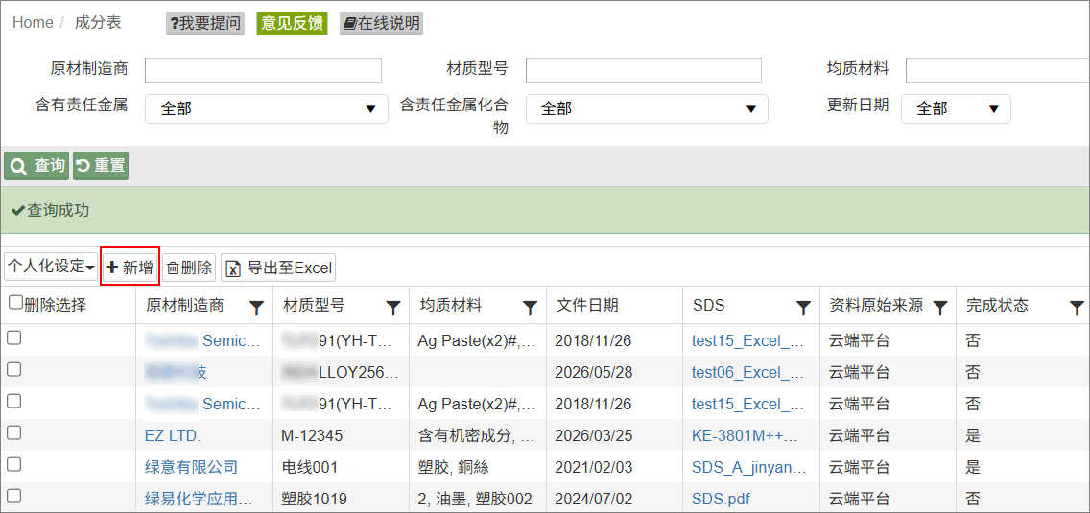Viewport: 1090px width, 513px height.
Task: Open the link in the 2026/05/28 row ending in 技
Action: [x=176, y=373]
